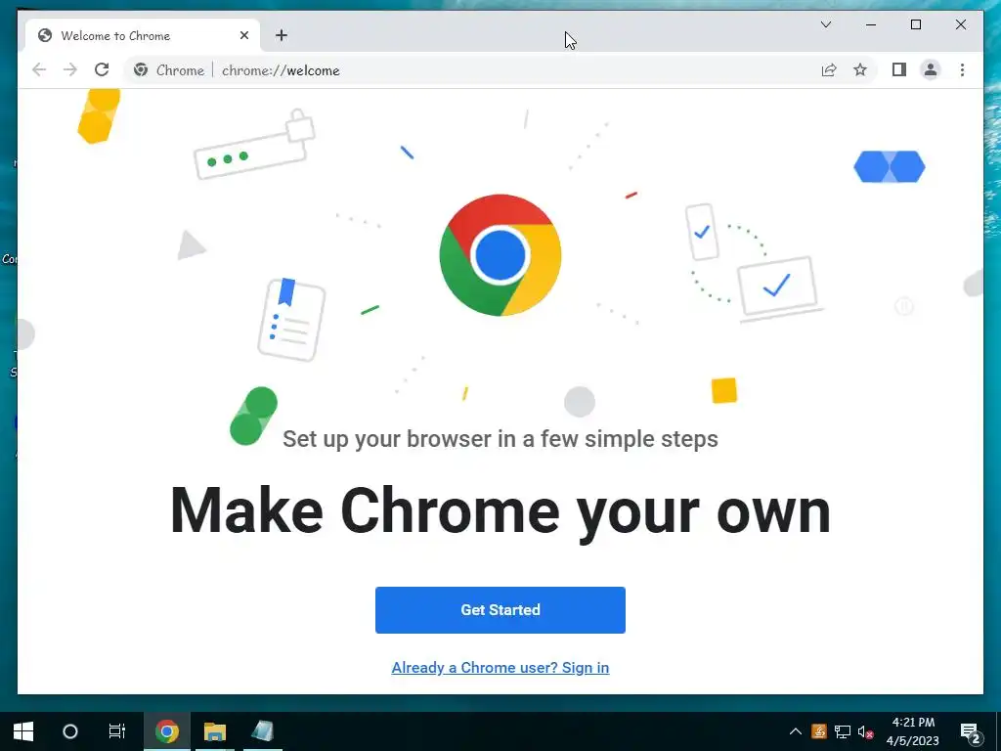This screenshot has height=751, width=1001.
Task: Go forward with the forward arrow
Action: pos(70,69)
